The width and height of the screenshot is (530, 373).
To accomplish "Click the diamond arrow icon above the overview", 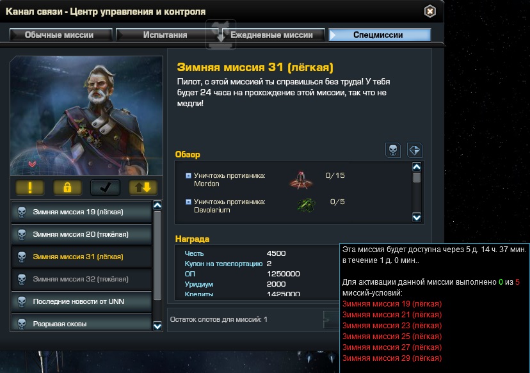I will pos(415,150).
